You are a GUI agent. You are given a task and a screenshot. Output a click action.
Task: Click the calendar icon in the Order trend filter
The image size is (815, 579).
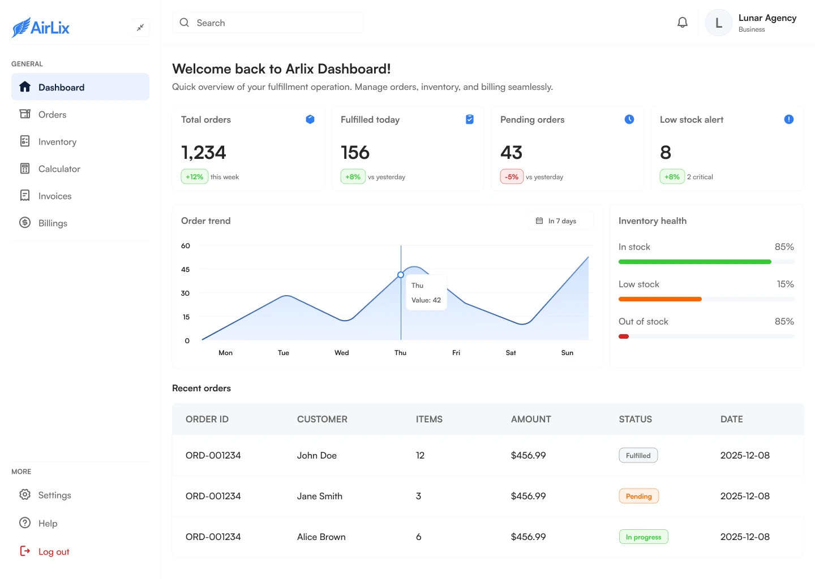[540, 221]
